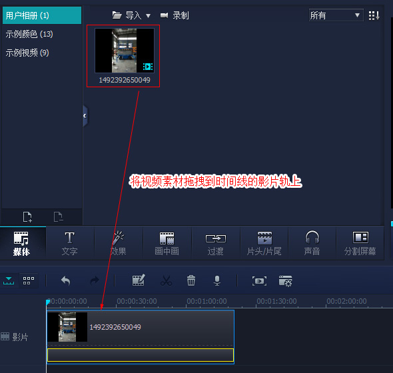Viewport: 393px width, 373px height.
Task: Collapse the album side panel arrow
Action: pos(85,116)
